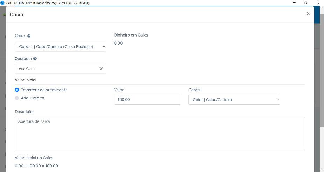Screen dimensions: 324x172
Task: Close the application window from the title bar
Action: [x=318, y=2]
